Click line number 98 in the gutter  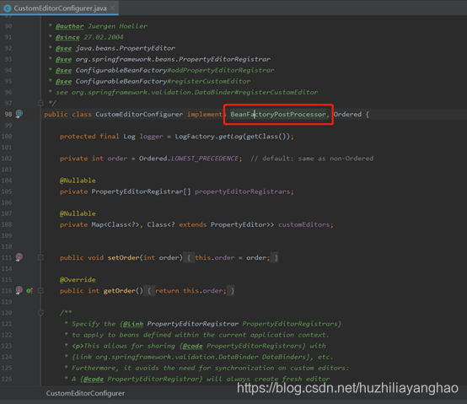coord(8,115)
